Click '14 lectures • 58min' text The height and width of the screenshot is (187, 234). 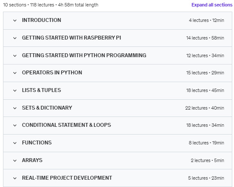(205, 38)
